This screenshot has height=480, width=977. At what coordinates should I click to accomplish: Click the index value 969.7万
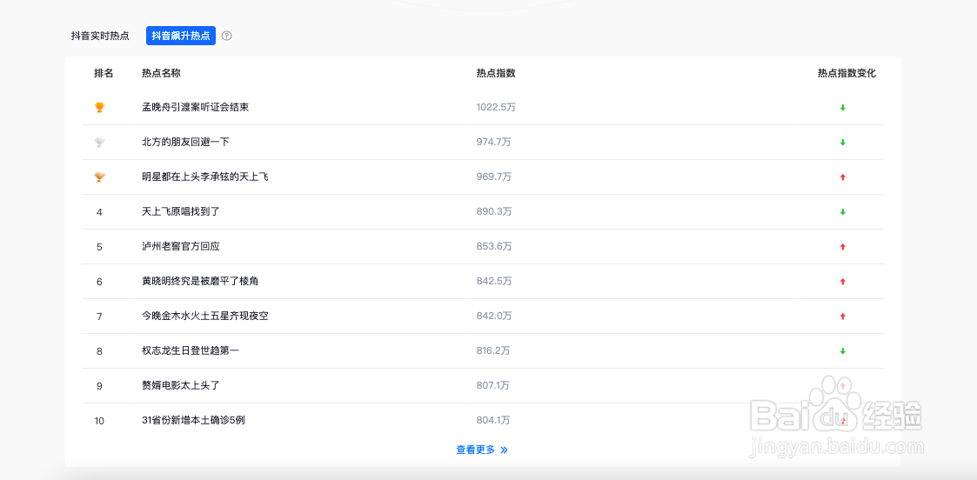click(494, 177)
